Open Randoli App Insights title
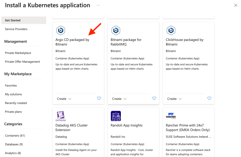The width and height of the screenshot is (241, 157). coord(126,125)
